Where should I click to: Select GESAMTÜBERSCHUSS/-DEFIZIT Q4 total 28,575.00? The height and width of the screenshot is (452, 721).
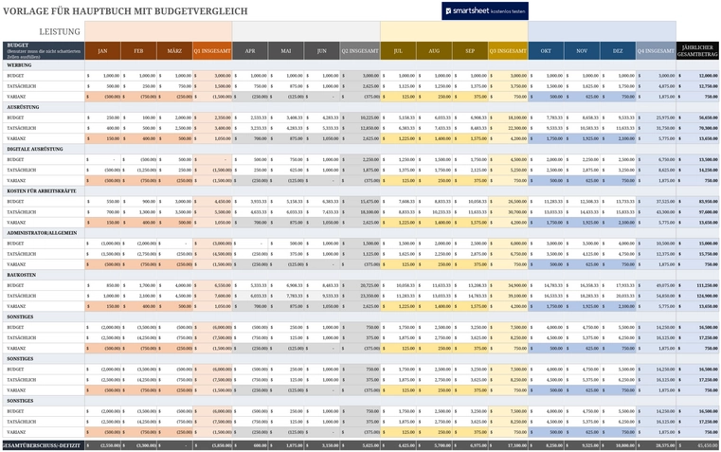pos(656,445)
